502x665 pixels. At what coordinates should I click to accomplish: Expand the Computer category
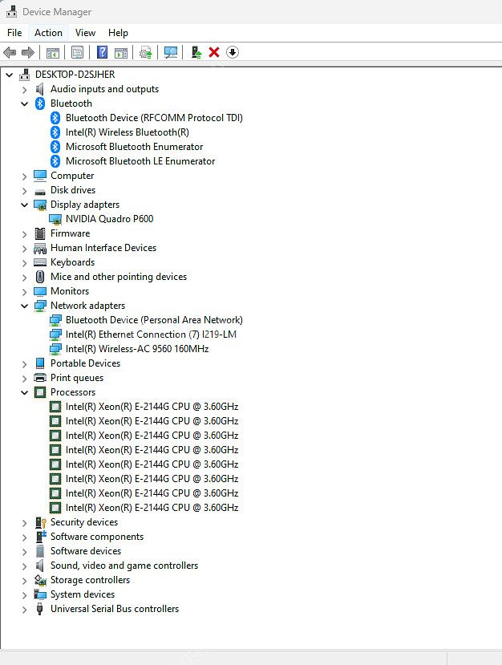[x=25, y=176]
